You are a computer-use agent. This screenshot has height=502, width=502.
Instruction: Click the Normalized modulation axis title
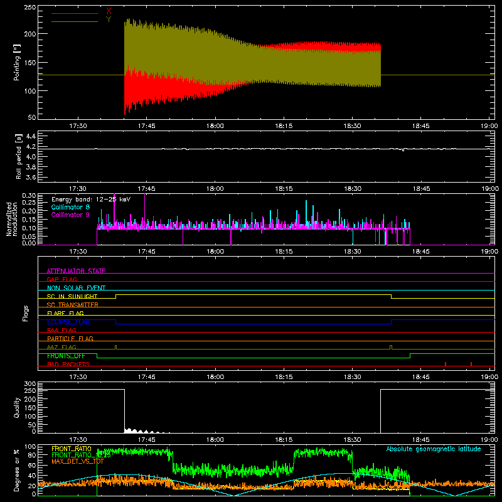click(x=11, y=219)
